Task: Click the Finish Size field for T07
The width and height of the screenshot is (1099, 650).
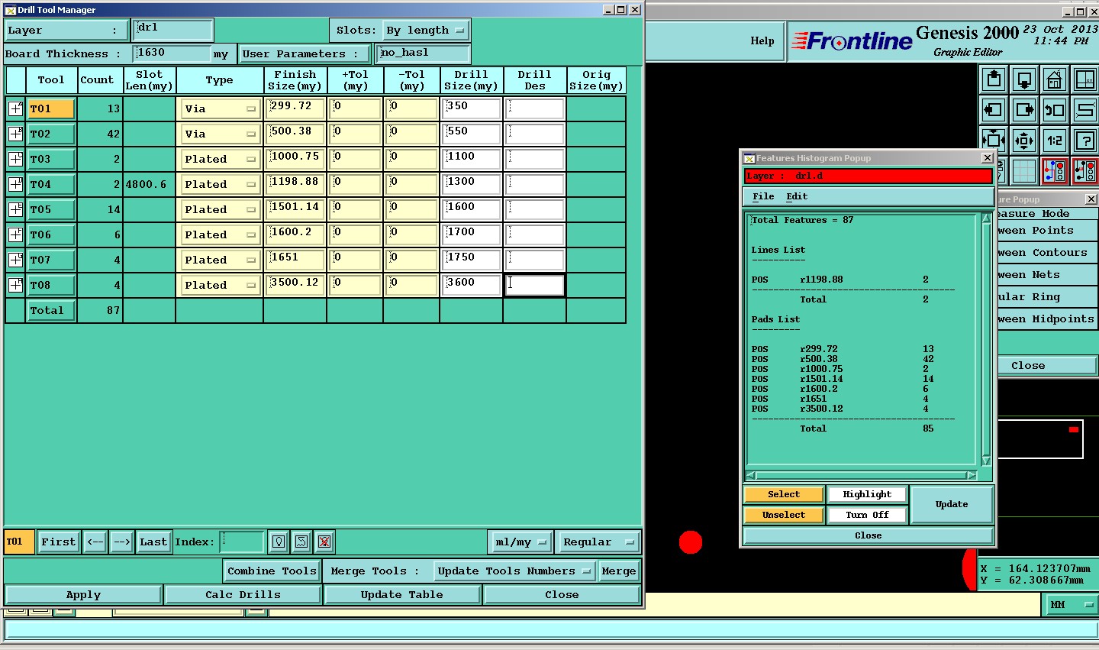Action: [295, 260]
